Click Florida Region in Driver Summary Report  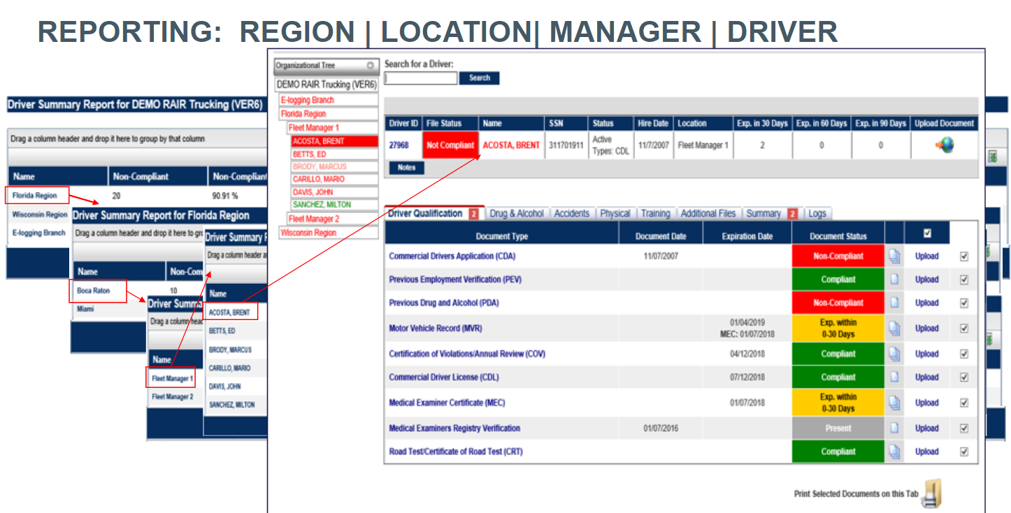[34, 196]
